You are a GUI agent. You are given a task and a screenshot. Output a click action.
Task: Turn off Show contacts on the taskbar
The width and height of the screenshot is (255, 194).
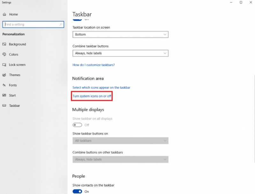(77, 191)
